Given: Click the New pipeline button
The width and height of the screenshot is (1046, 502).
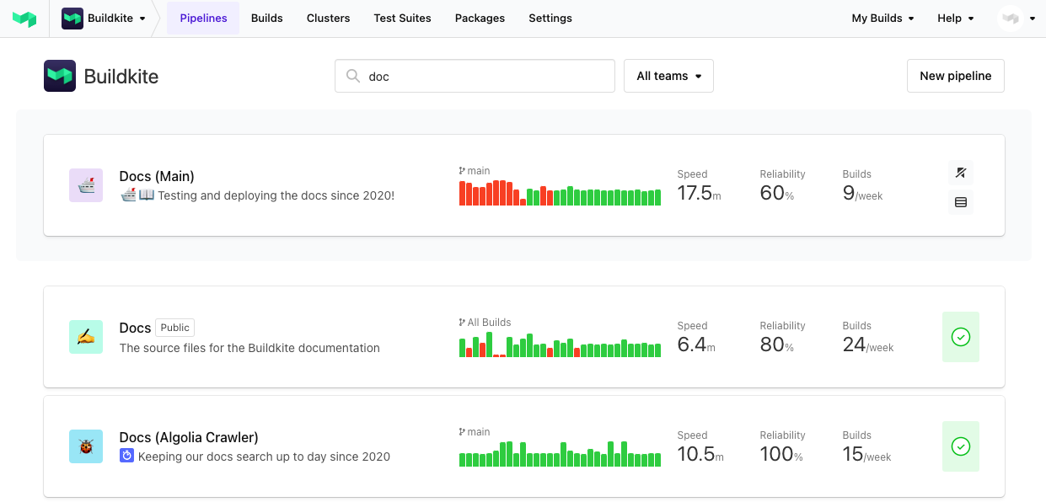Looking at the screenshot, I should 955,76.
